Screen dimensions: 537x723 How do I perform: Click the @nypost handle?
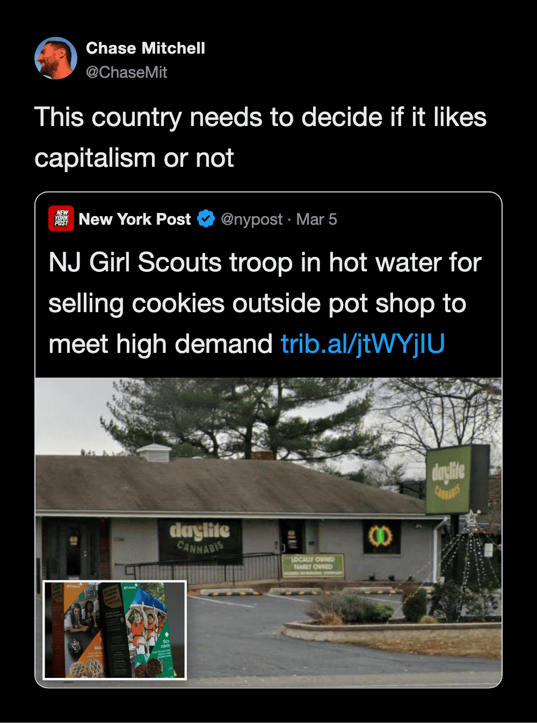coord(251,219)
